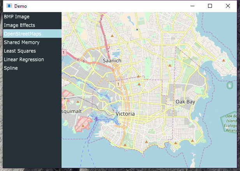The height and width of the screenshot is (171, 240).
Task: Click the Victoria city label
Action: pyautogui.click(x=125, y=114)
